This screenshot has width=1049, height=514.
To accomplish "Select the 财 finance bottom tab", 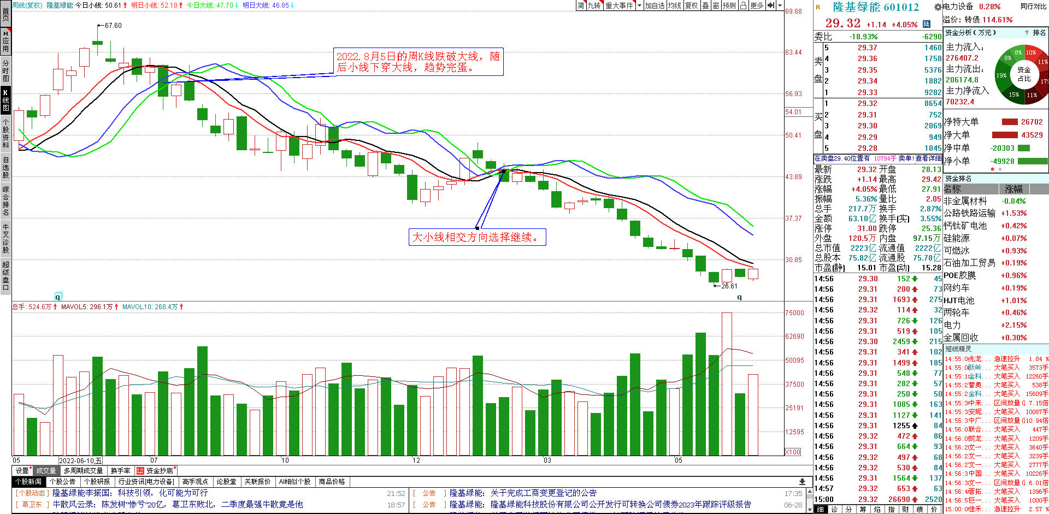I will pyautogui.click(x=905, y=509).
